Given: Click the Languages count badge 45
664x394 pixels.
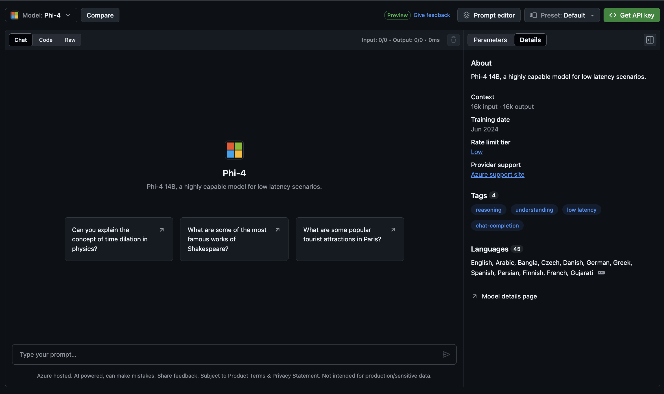Looking at the screenshot, I should click(517, 249).
